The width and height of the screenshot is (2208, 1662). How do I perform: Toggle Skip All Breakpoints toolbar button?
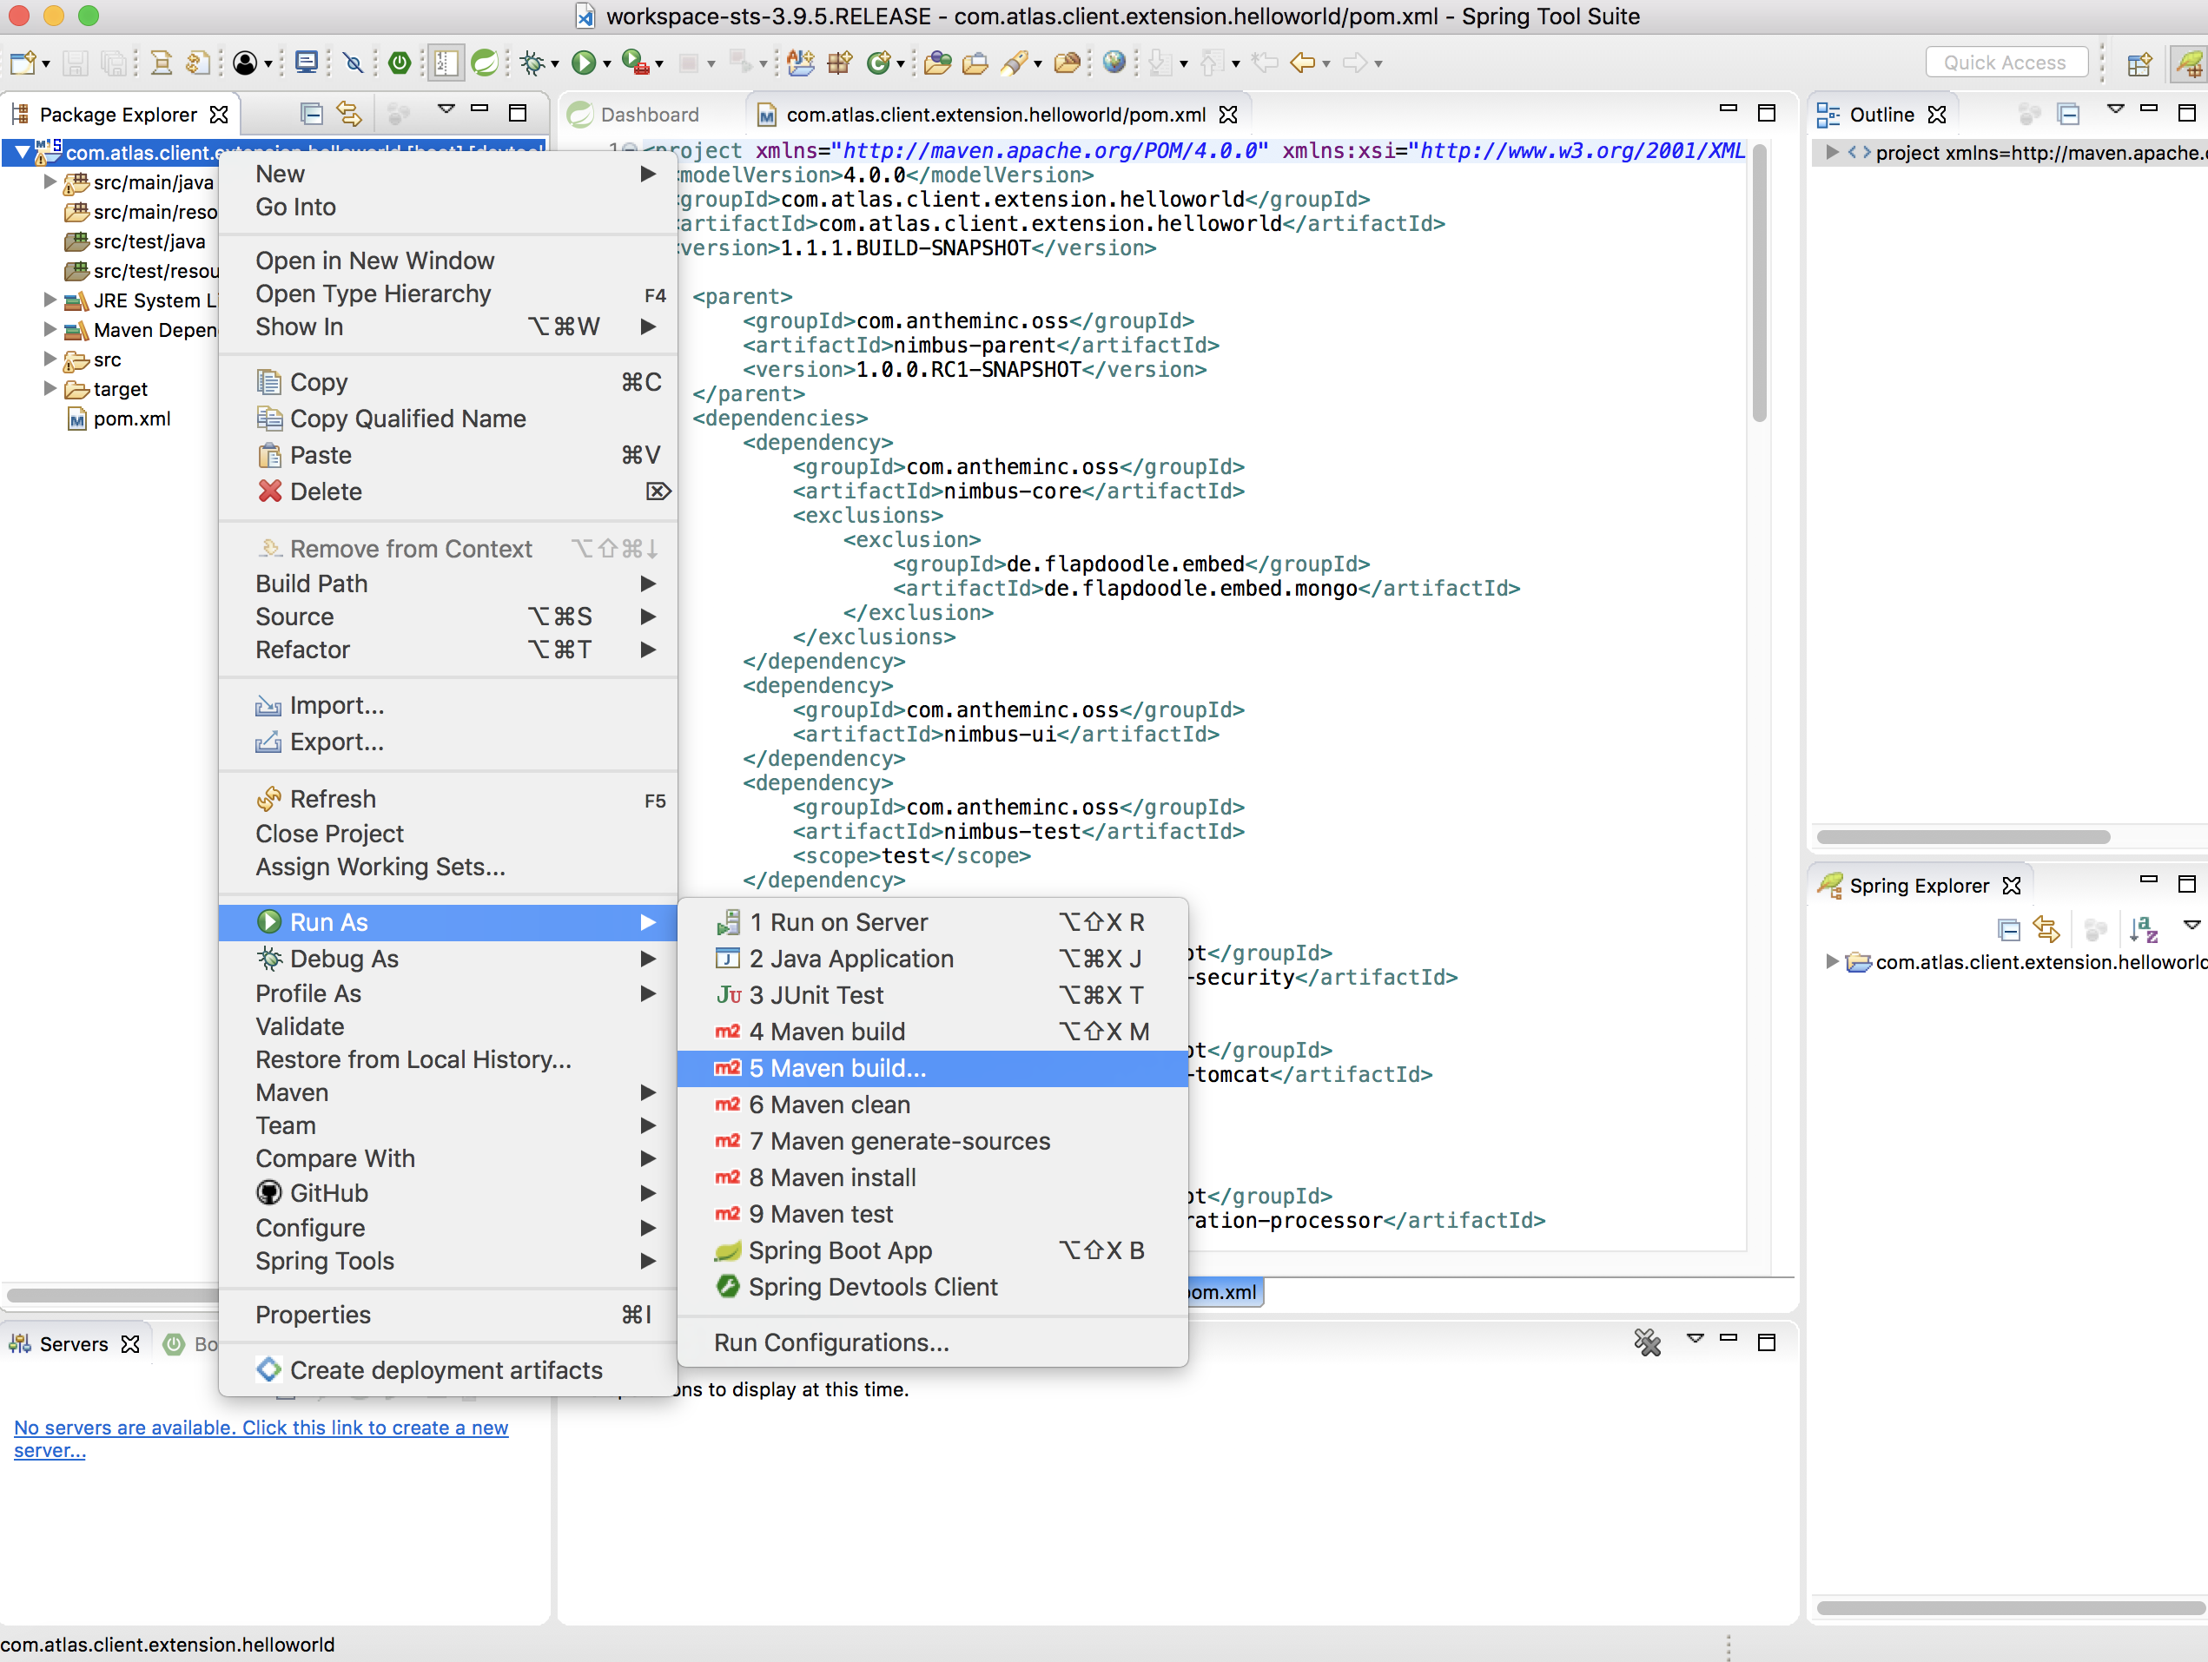pos(353,63)
